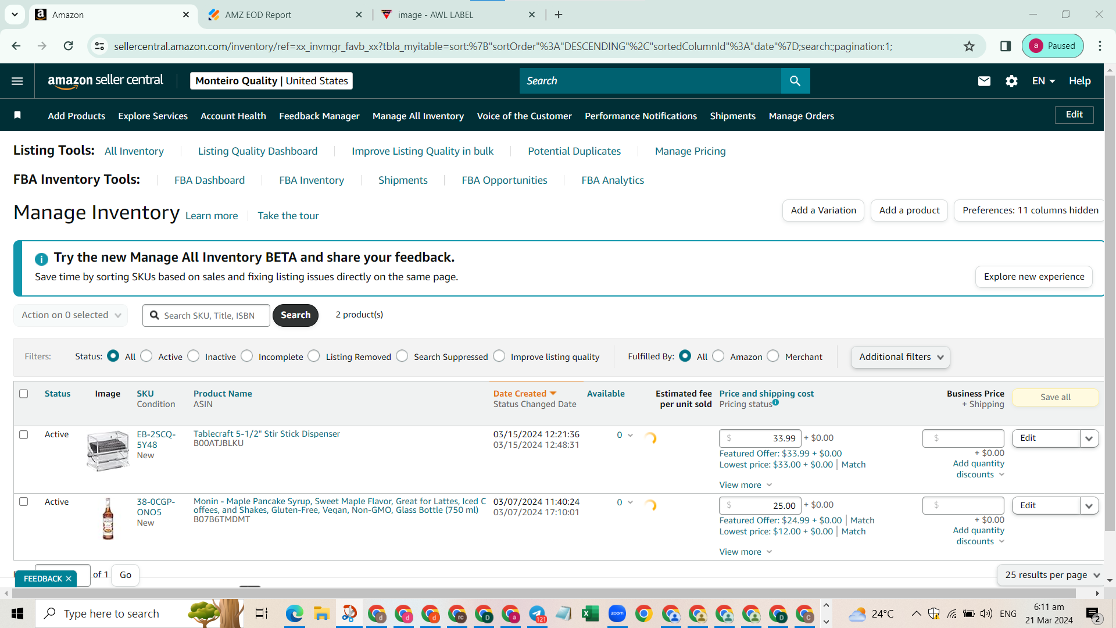Open Zoom from the taskbar
Image resolution: width=1116 pixels, height=628 pixels.
pos(617,613)
